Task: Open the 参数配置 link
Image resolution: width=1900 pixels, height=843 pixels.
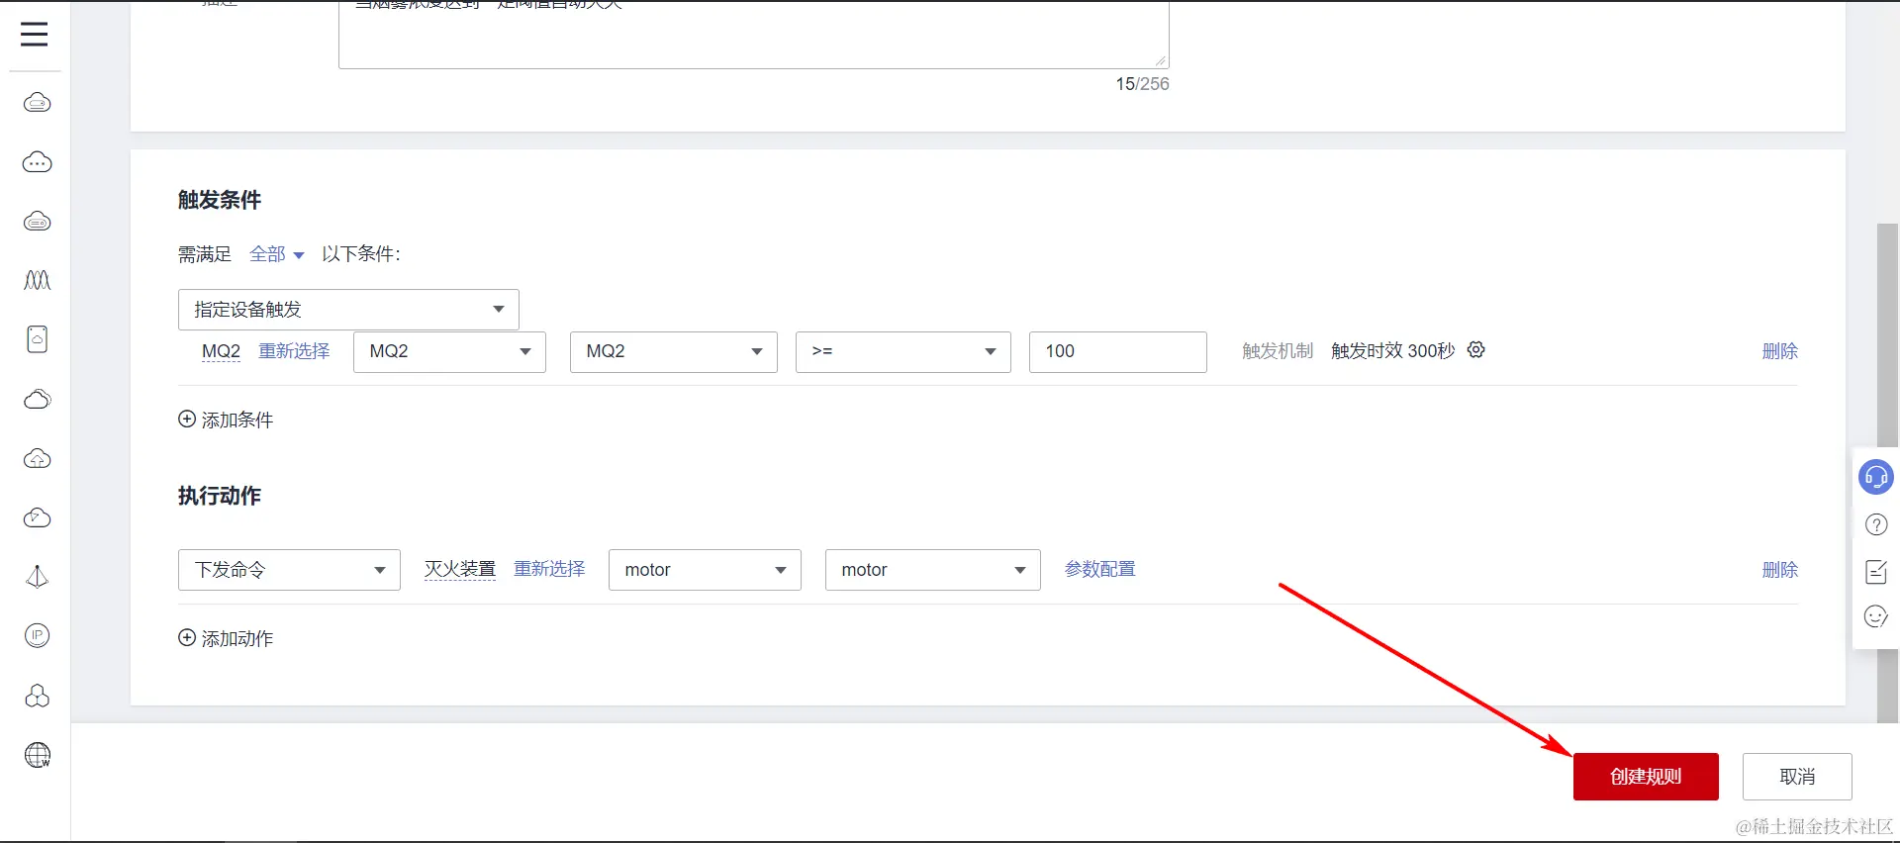Action: [x=1099, y=569]
